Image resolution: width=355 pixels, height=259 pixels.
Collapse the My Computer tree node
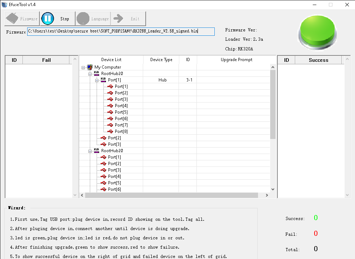(x=83, y=67)
